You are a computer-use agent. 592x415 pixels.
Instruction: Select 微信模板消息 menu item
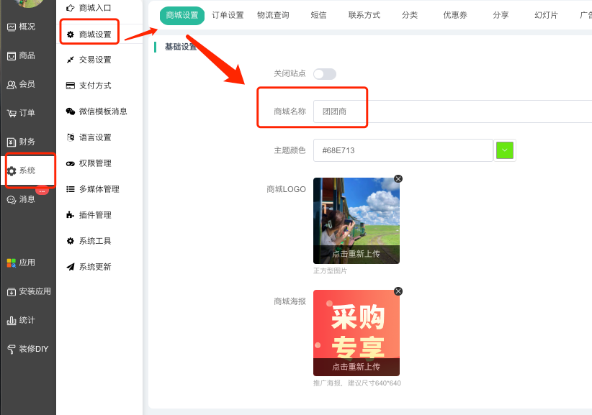102,111
